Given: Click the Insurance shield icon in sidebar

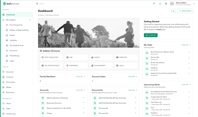Looking at the screenshot, I should coord(7,51).
